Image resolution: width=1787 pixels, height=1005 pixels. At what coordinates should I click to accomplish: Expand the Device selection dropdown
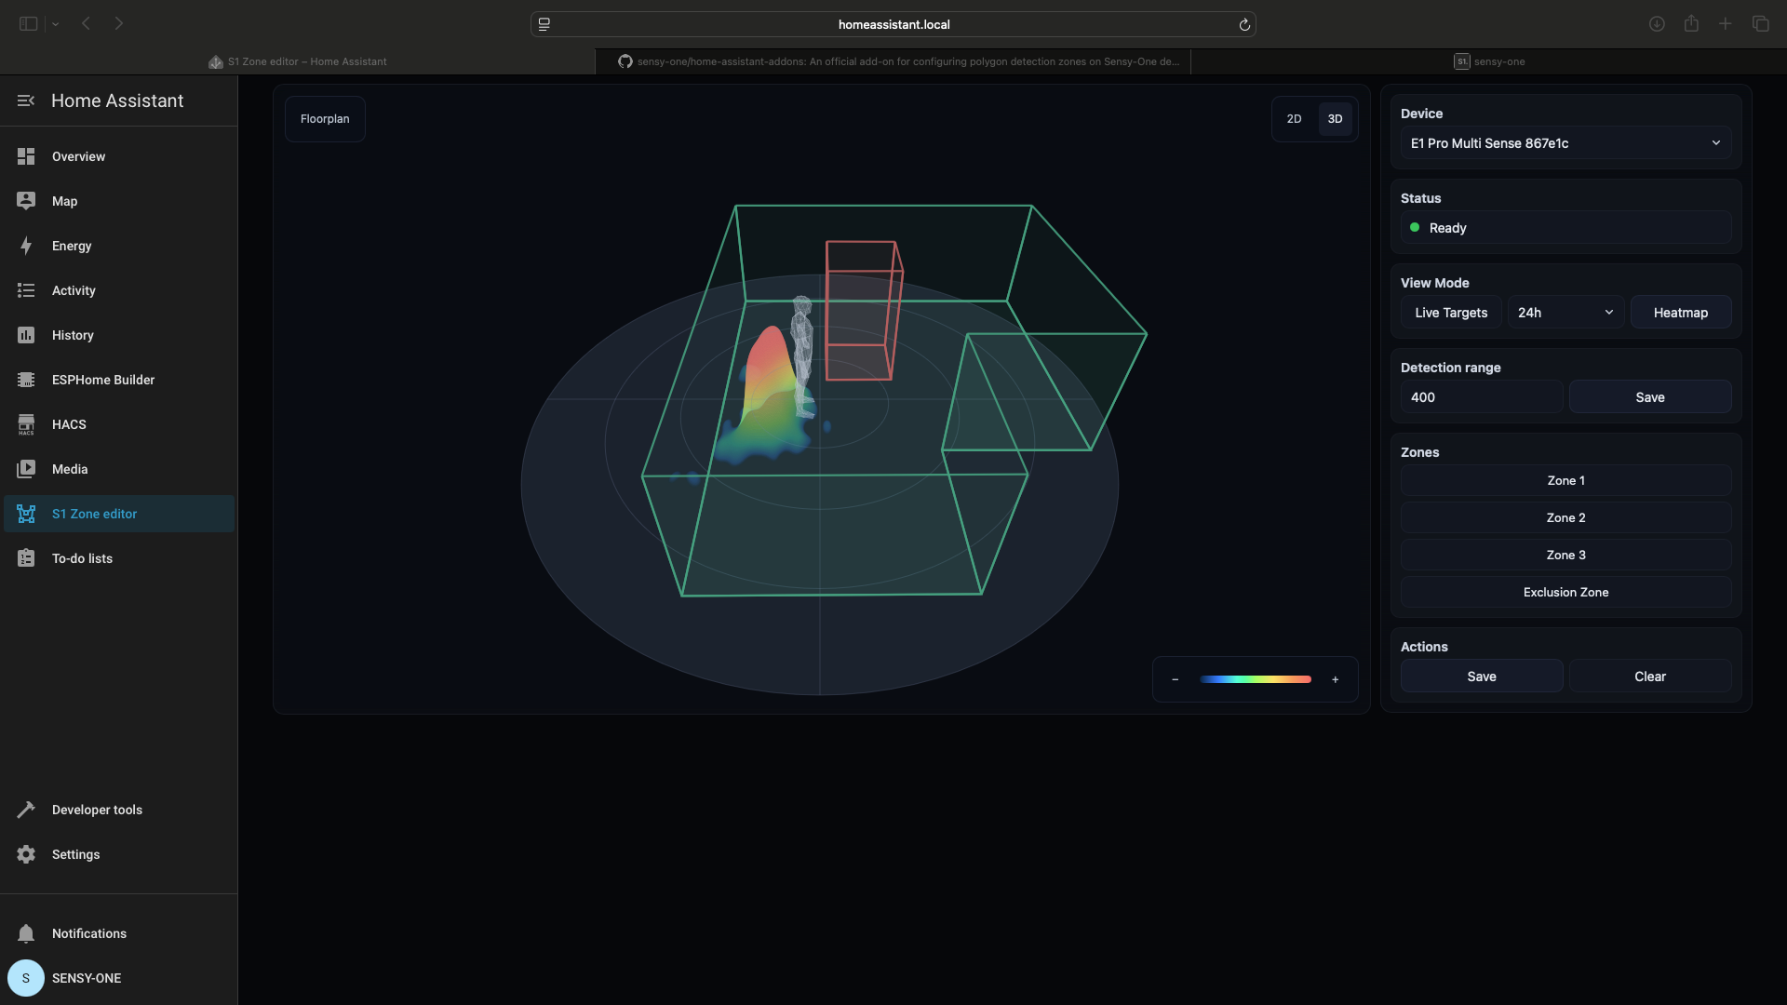click(1565, 143)
